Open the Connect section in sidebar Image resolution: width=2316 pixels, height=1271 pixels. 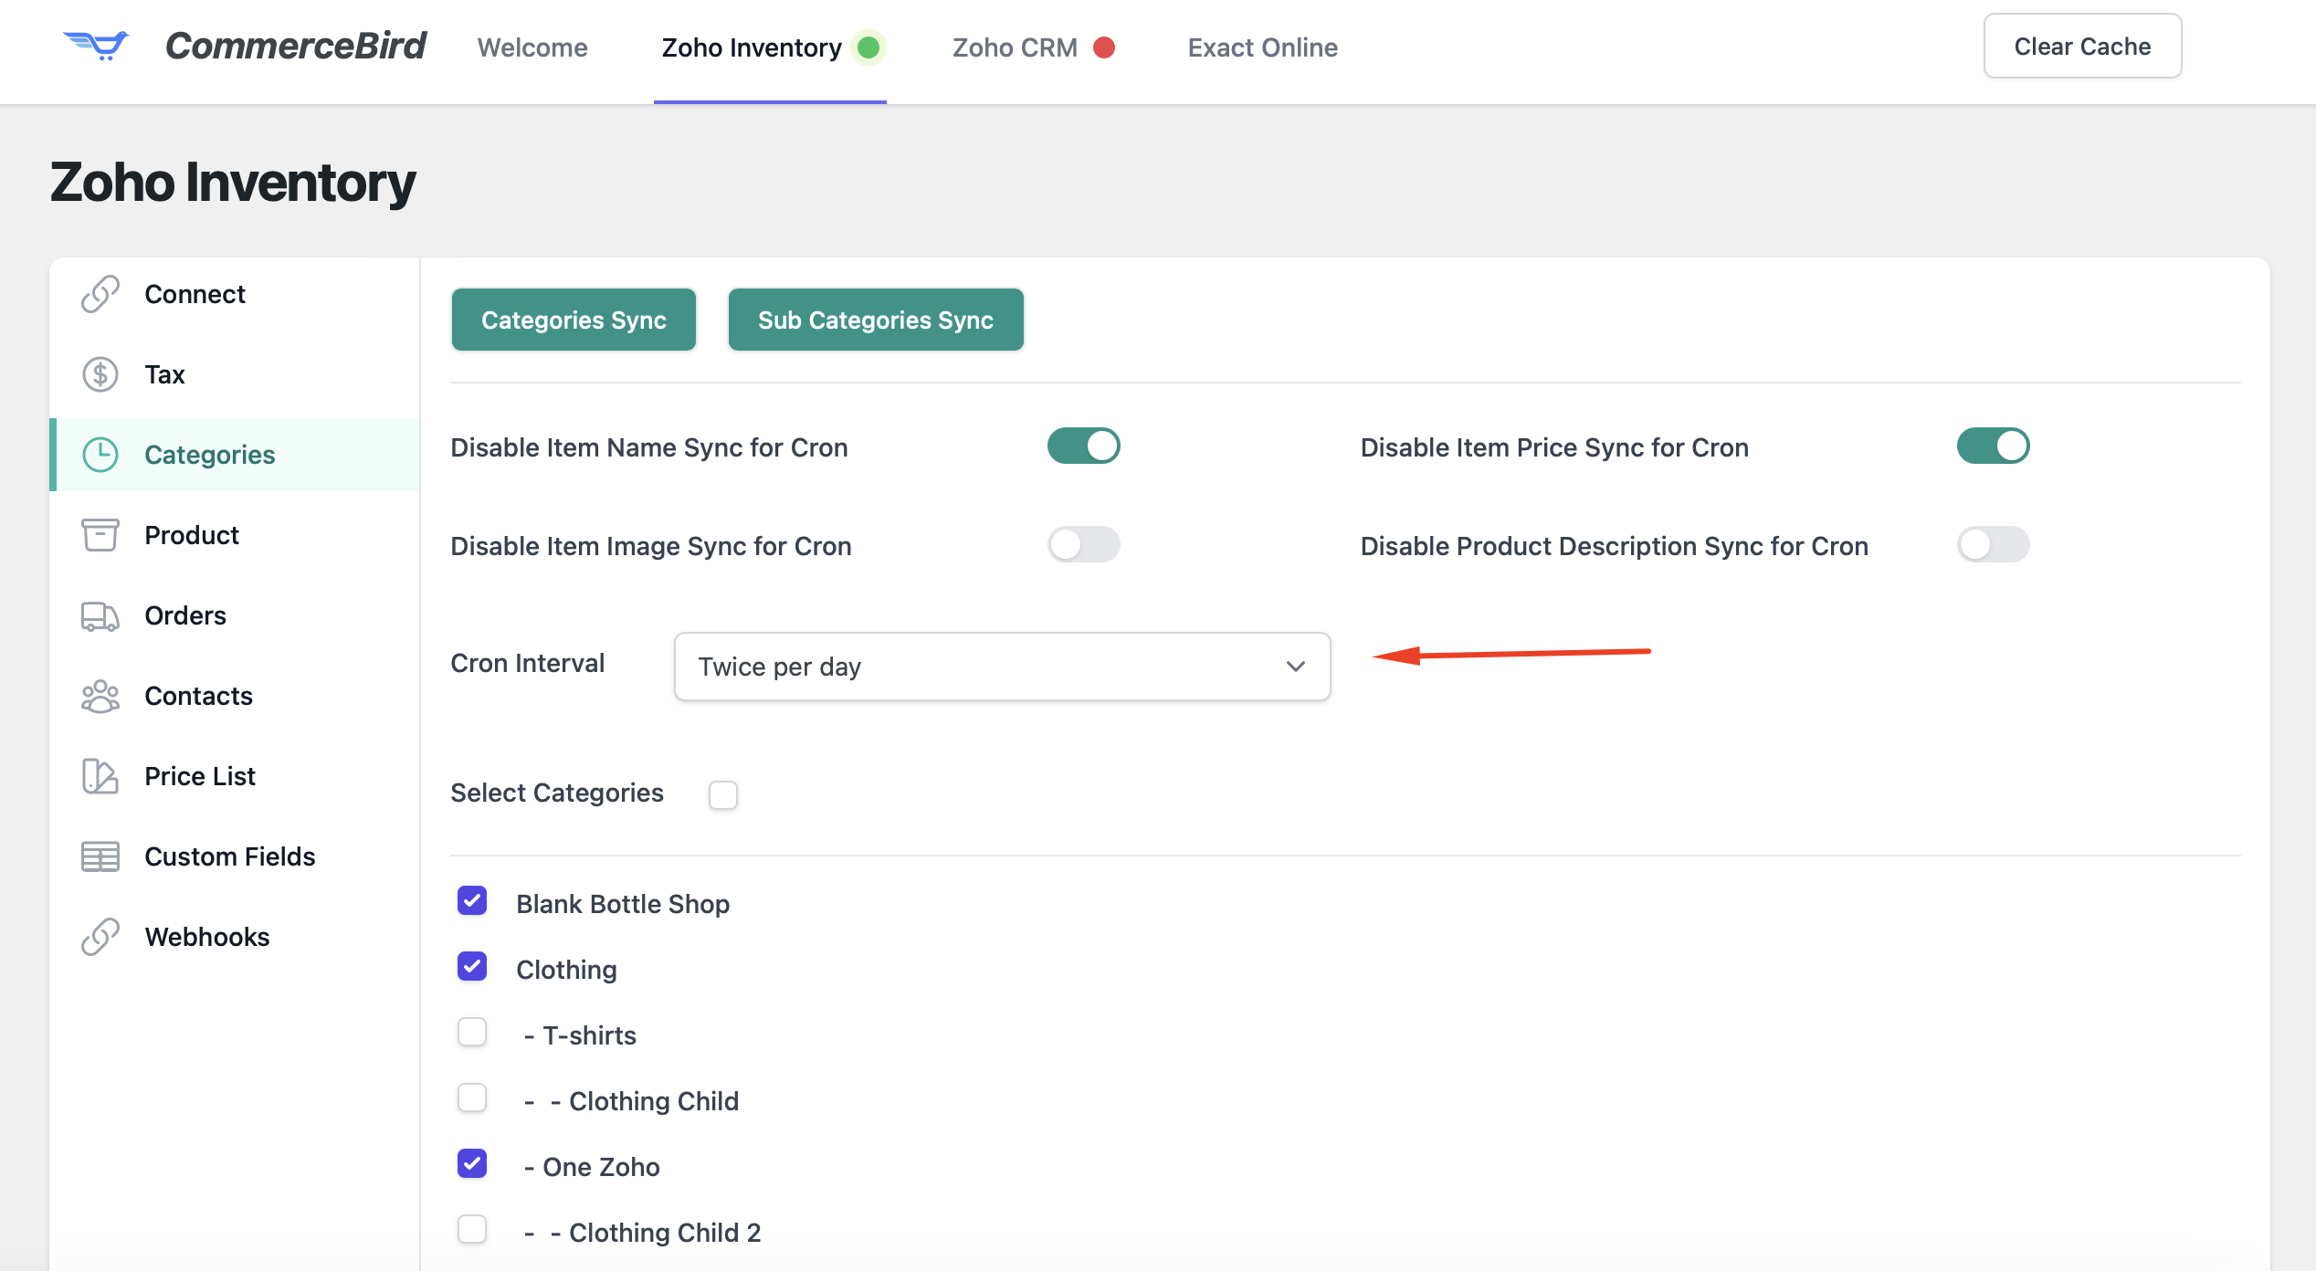click(235, 294)
